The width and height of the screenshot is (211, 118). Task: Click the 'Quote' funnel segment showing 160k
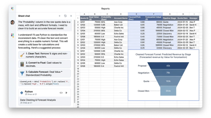pos(168,81)
